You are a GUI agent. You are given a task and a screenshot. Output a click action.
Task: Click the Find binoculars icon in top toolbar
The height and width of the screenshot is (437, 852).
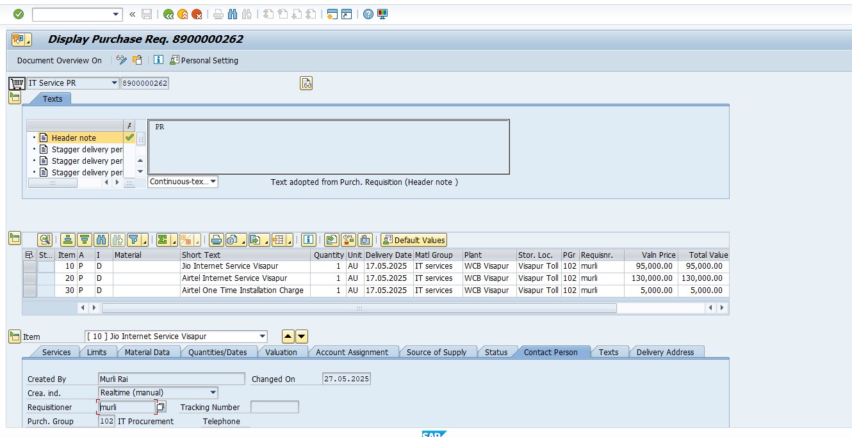233,14
